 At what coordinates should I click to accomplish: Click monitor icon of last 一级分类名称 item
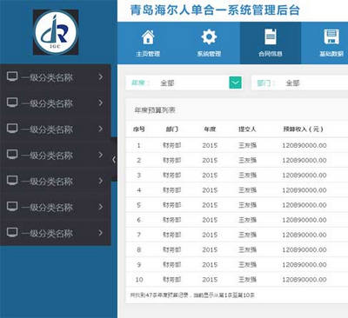[12, 232]
